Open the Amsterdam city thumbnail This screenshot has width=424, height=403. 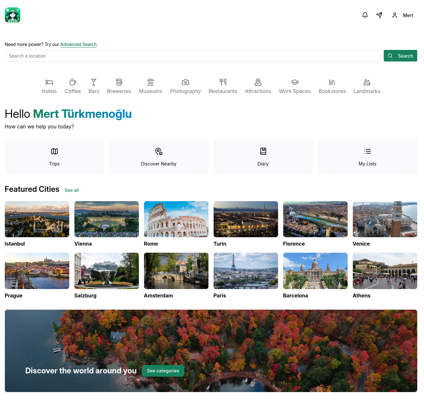(x=176, y=271)
